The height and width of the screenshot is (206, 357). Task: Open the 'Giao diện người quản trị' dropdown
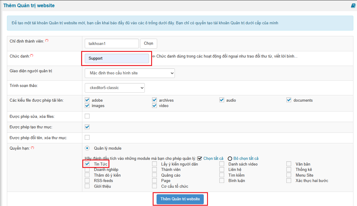point(130,73)
